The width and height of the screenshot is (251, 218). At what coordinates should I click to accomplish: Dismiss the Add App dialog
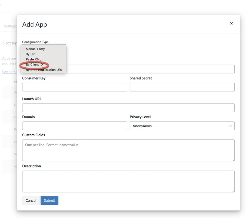[231, 23]
